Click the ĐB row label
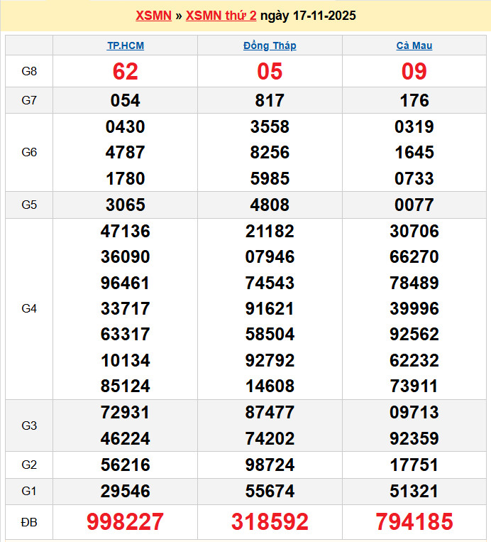This screenshot has width=491, height=542. click(29, 523)
